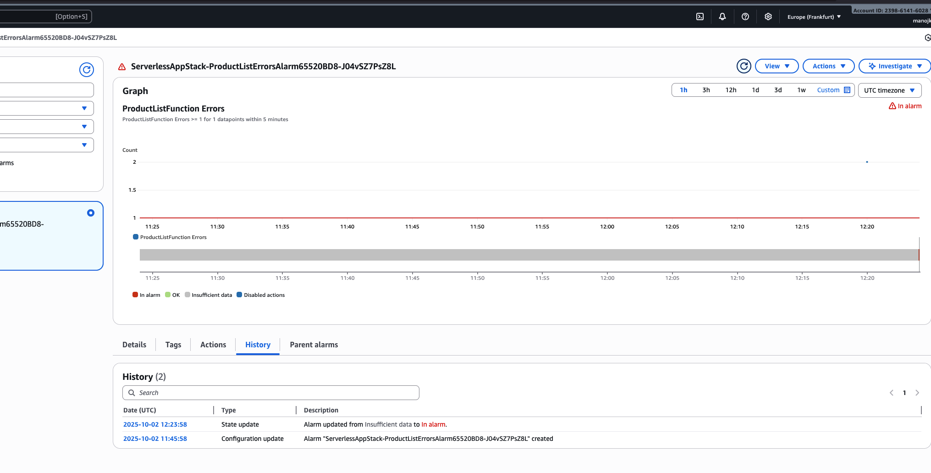Open the 2025-10-02 12:23:58 history entry
The width and height of the screenshot is (931, 473).
tap(155, 424)
